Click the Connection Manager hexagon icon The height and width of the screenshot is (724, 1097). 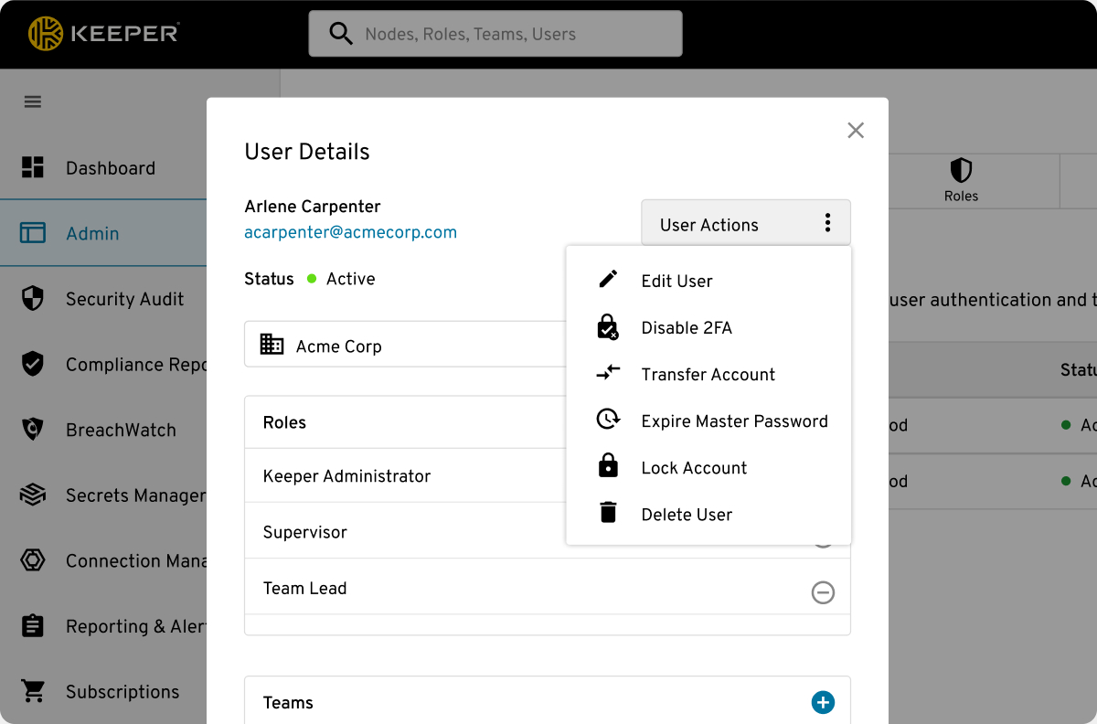33,560
